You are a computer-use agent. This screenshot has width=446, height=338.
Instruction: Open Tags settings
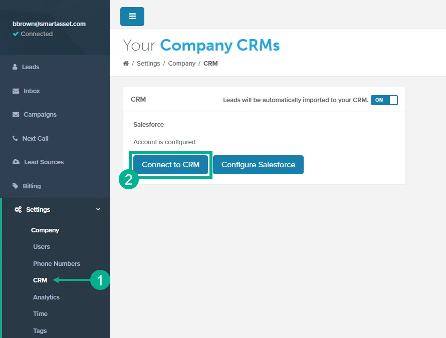(40, 331)
